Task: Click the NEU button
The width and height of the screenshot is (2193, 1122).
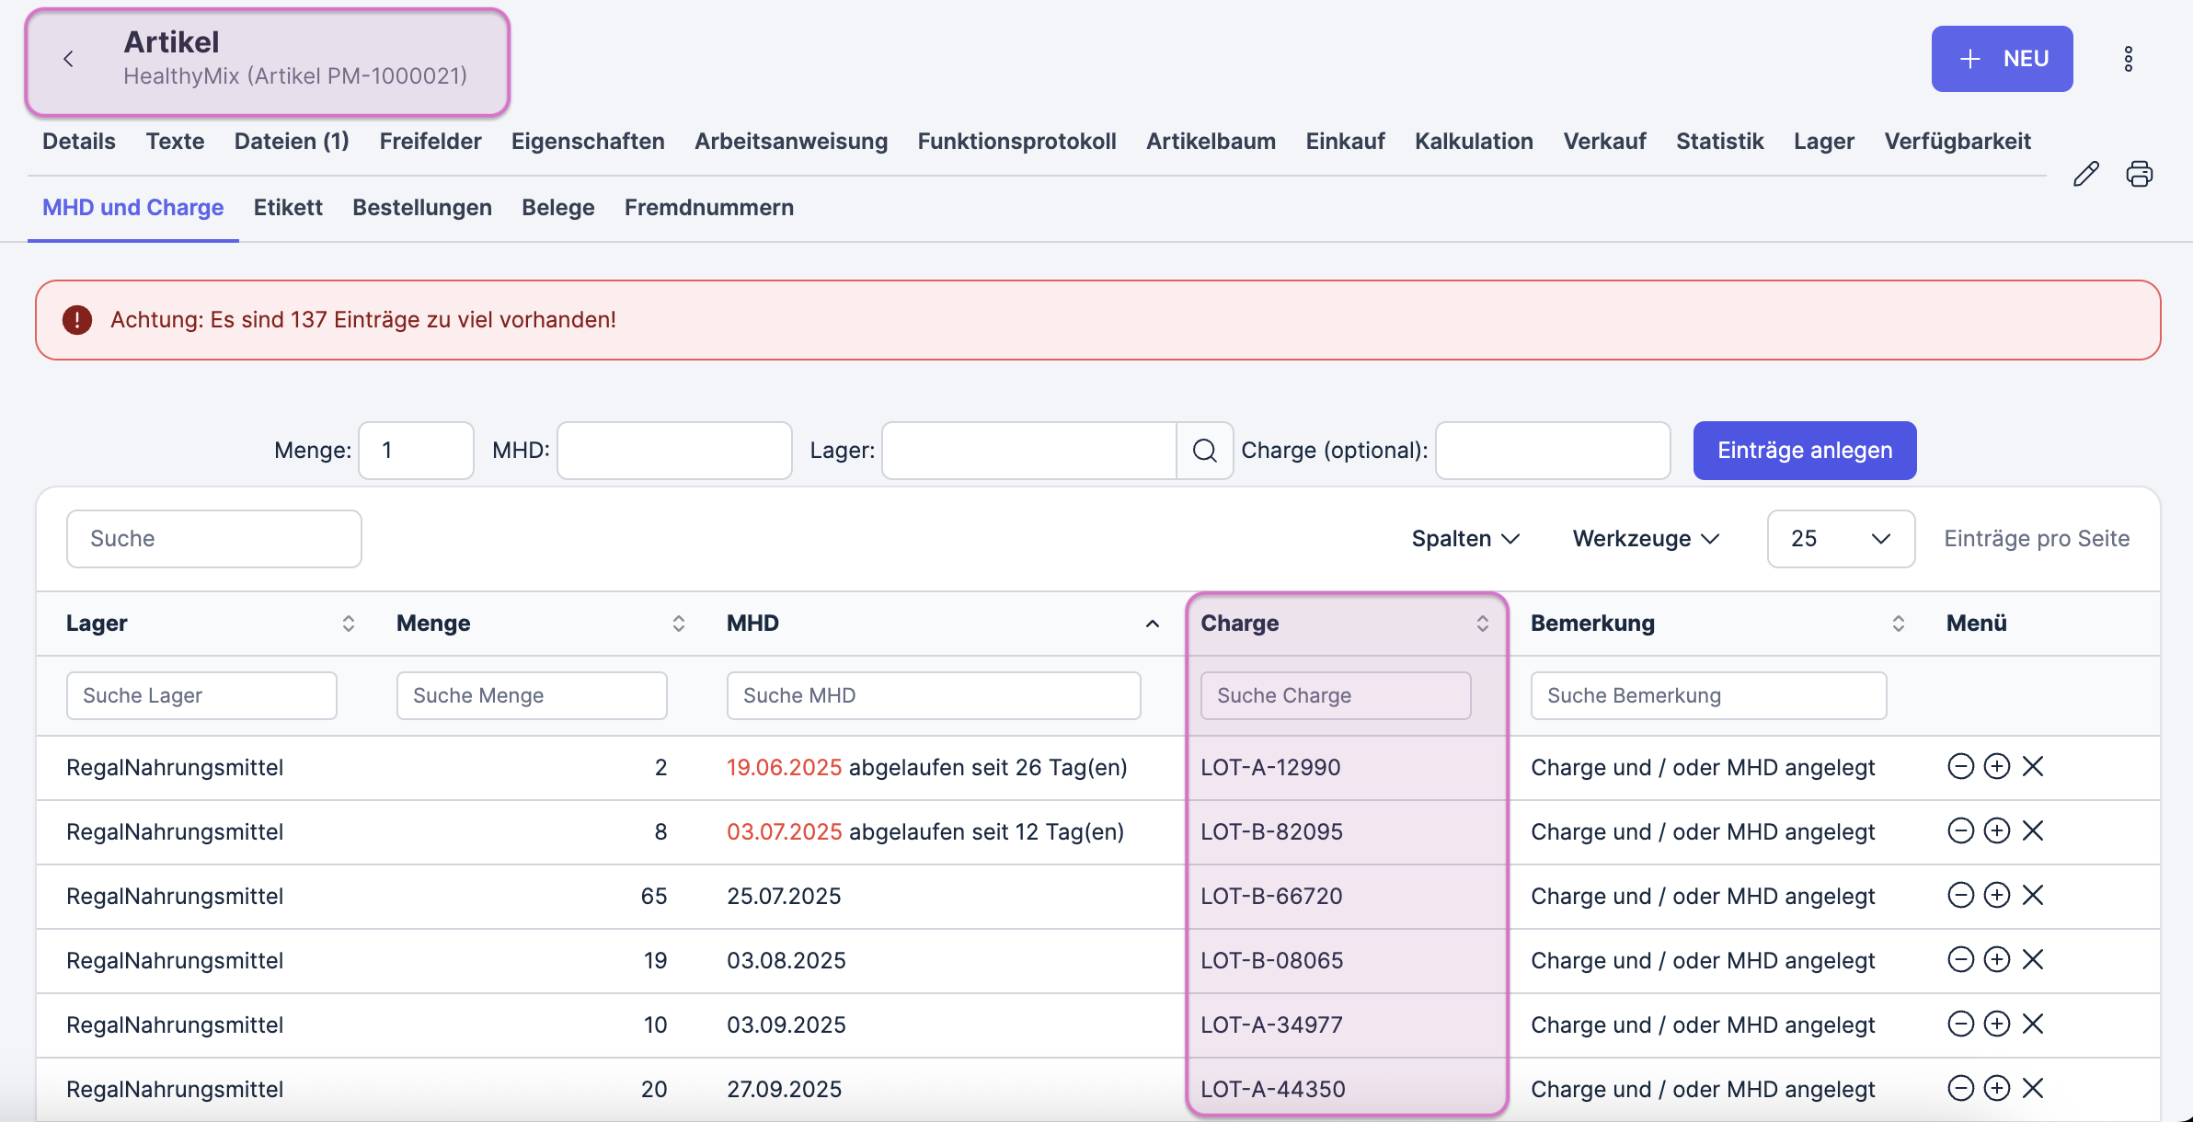Action: (x=2001, y=60)
